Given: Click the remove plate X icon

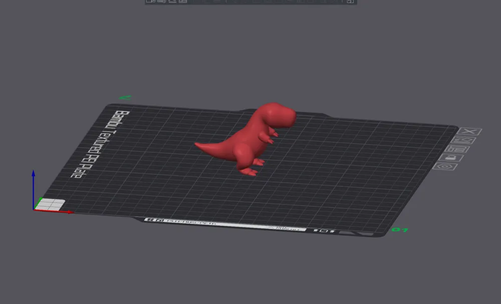Looking at the screenshot, I should tap(469, 132).
